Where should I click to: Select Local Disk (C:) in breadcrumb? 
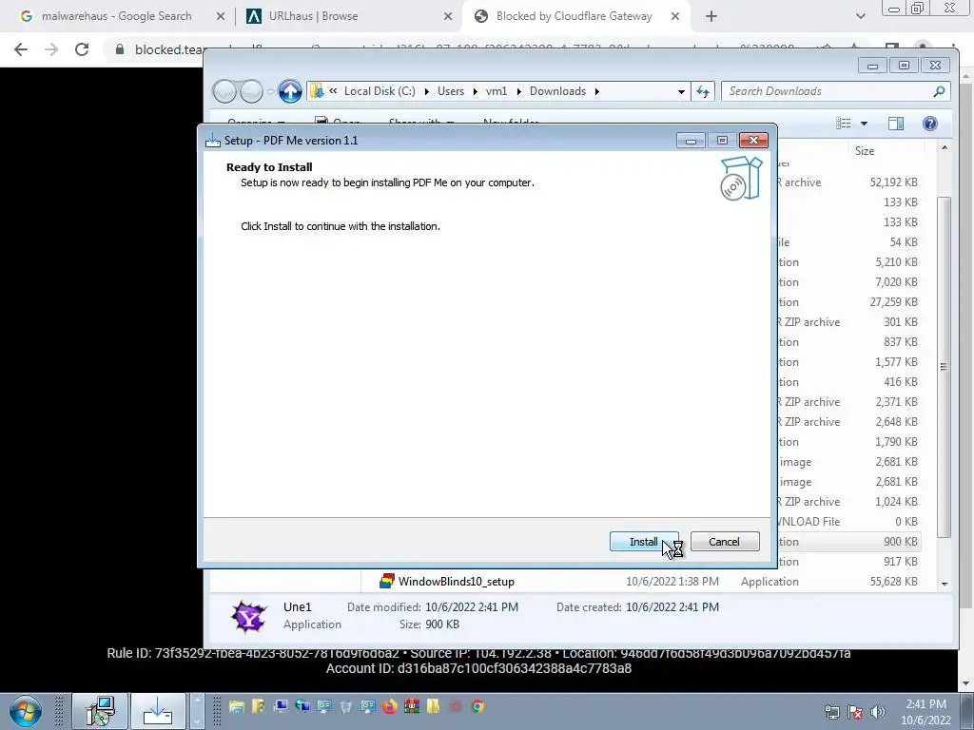pyautogui.click(x=380, y=91)
